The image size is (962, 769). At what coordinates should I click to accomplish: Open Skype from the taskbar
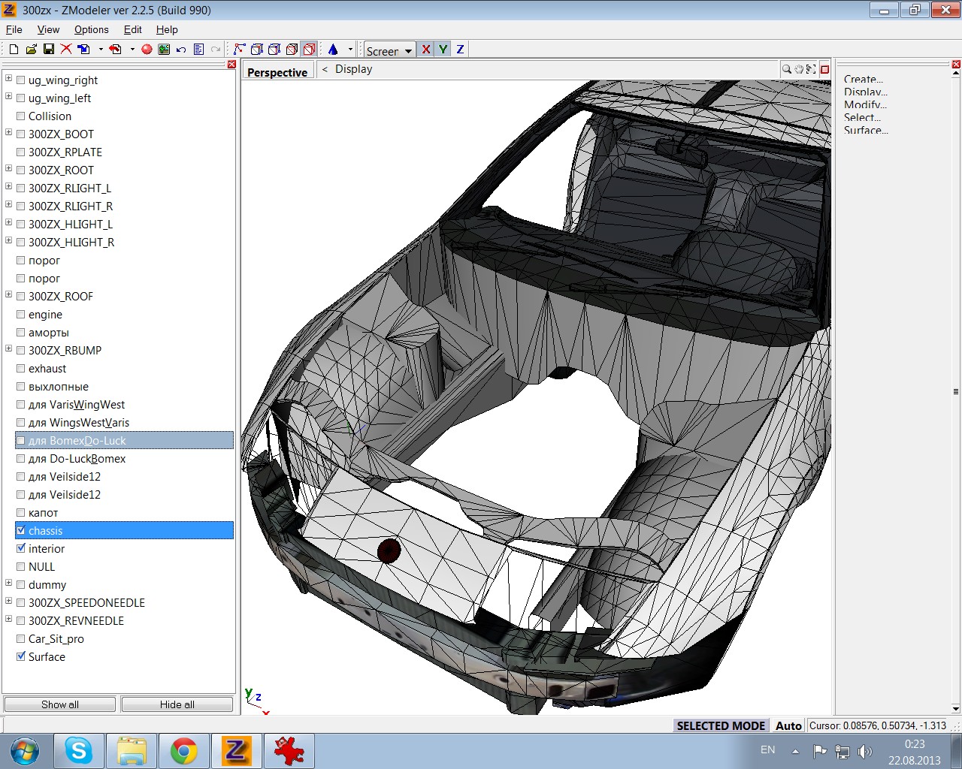coord(79,751)
